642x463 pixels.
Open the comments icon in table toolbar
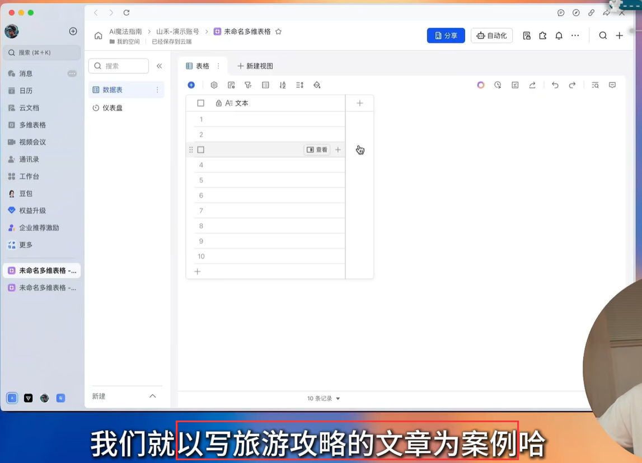coord(612,85)
